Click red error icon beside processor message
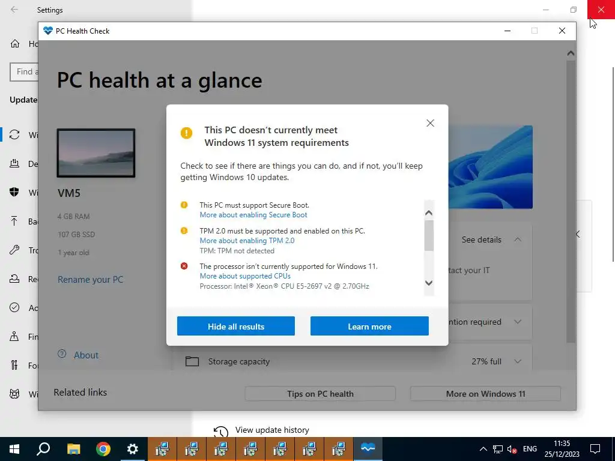 click(x=184, y=266)
